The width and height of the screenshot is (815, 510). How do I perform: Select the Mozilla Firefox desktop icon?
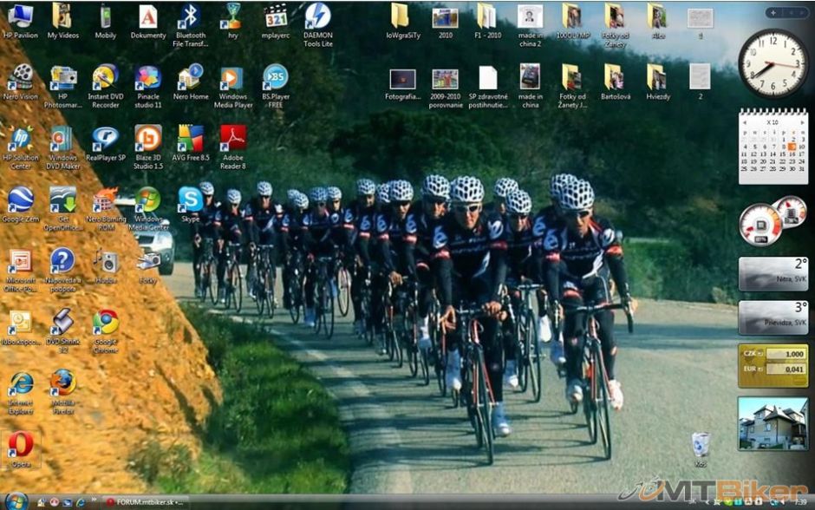[x=62, y=383]
